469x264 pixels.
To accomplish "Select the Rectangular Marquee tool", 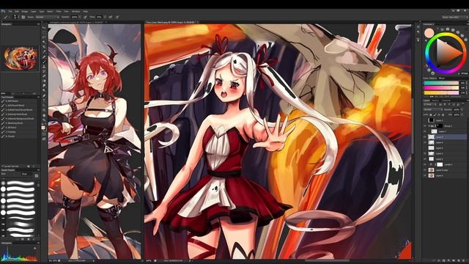I will (44, 32).
